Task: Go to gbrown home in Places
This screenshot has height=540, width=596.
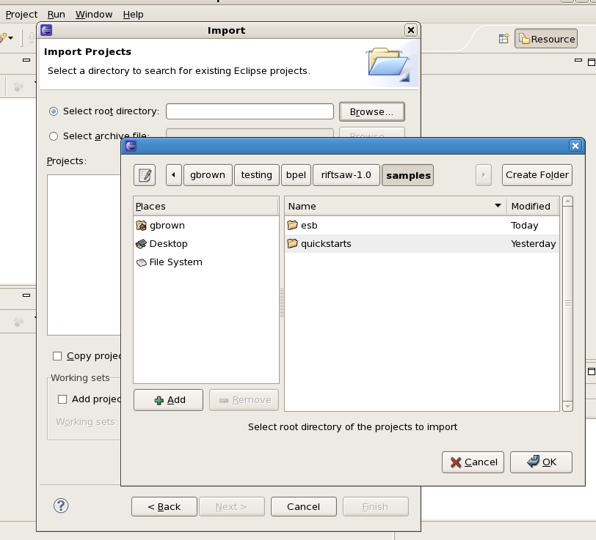Action: tap(167, 226)
